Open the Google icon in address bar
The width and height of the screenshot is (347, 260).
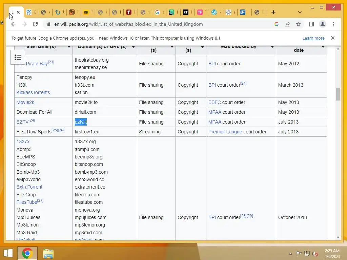(277, 24)
